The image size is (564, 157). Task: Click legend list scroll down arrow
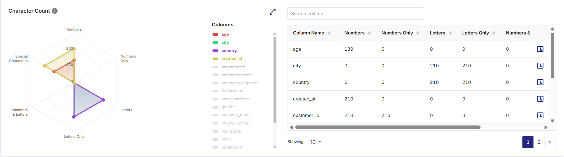click(275, 147)
